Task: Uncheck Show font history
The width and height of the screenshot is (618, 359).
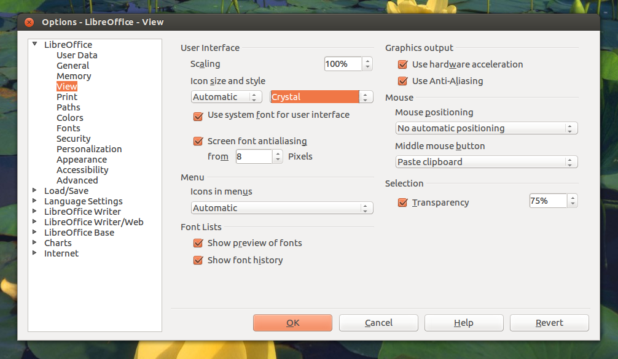Action: 198,260
